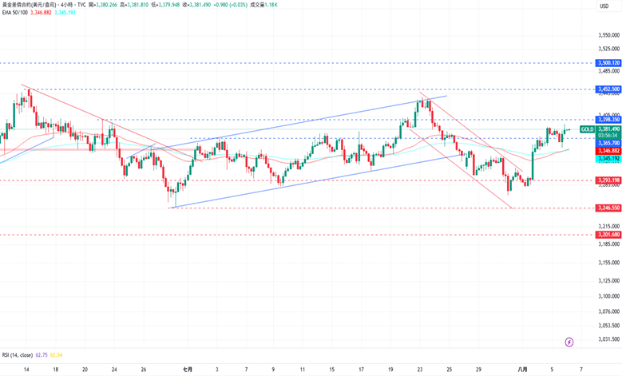The image size is (622, 376).
Task: Click the yellow RSI value 62.54
Action: tap(57, 355)
